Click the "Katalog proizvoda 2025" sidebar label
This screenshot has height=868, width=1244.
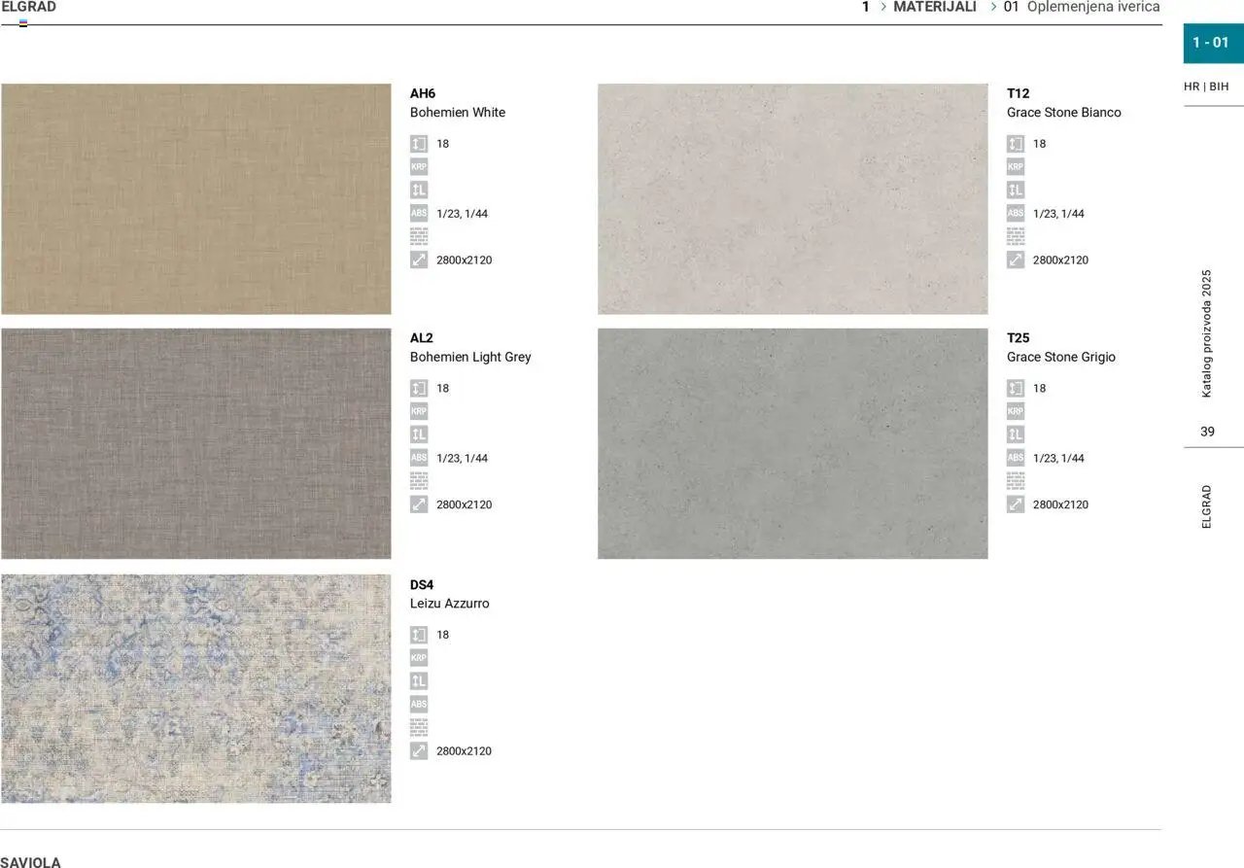tap(1208, 330)
